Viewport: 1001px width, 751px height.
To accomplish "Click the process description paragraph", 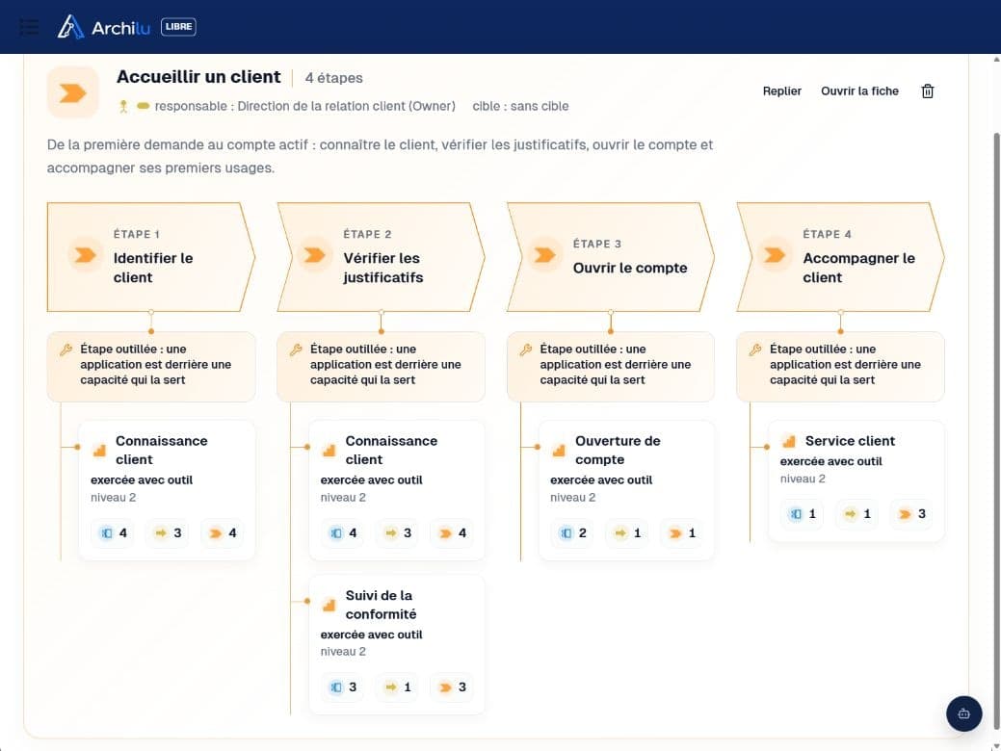I will coord(380,156).
